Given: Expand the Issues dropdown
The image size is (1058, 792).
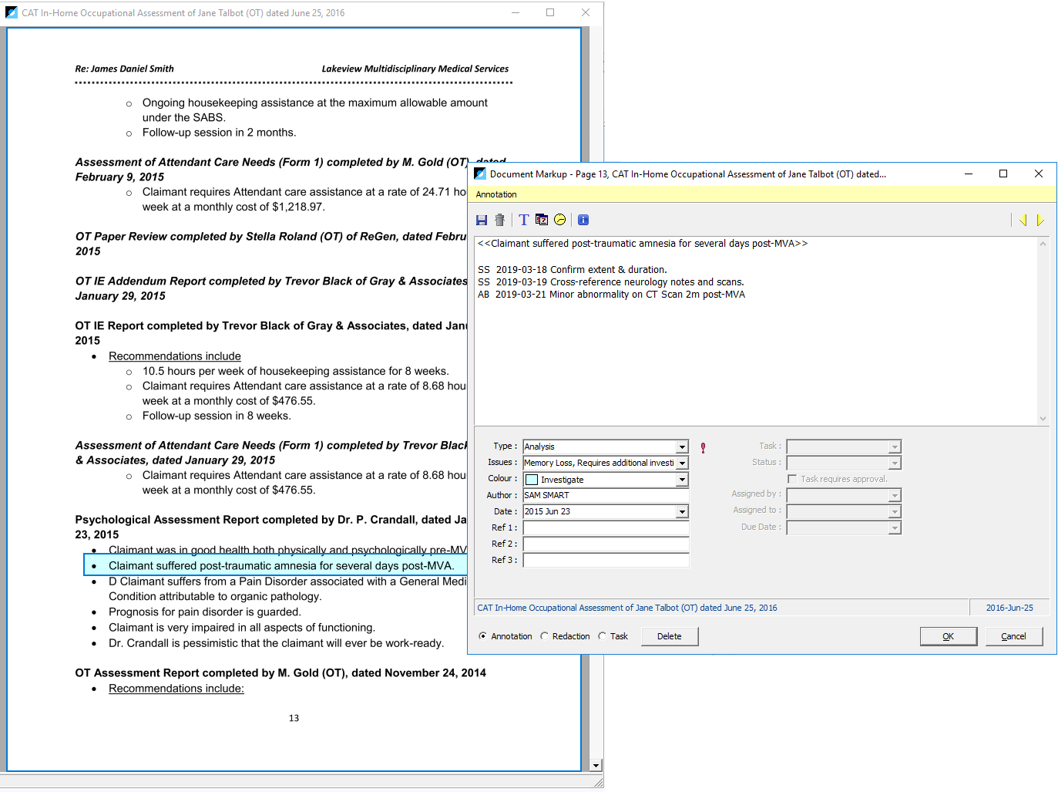Looking at the screenshot, I should point(682,463).
